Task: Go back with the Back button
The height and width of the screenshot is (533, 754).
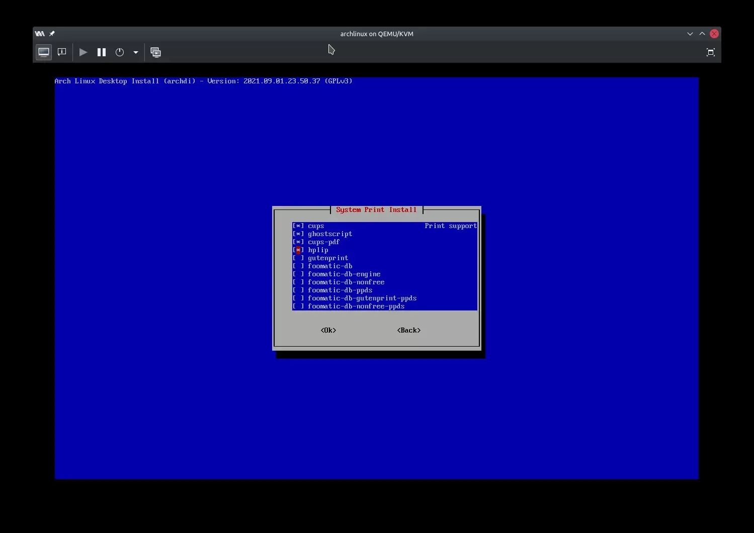Action: (409, 331)
